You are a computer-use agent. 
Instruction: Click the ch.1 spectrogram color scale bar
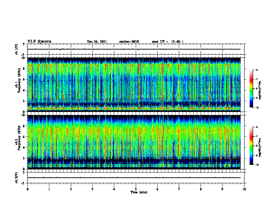pyautogui.click(x=251, y=89)
